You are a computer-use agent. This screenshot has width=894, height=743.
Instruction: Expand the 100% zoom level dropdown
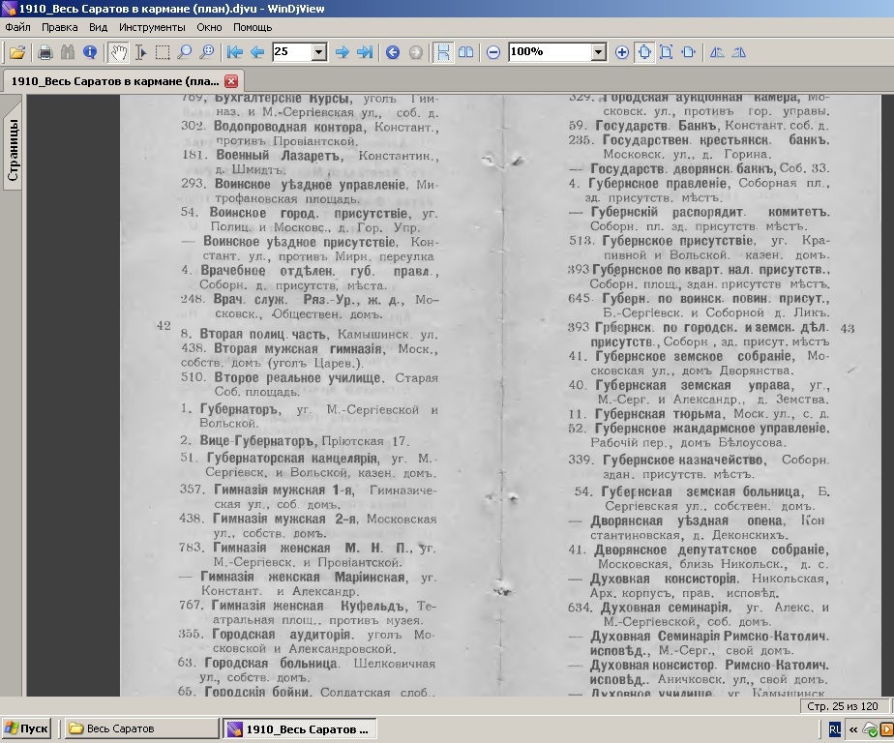598,52
